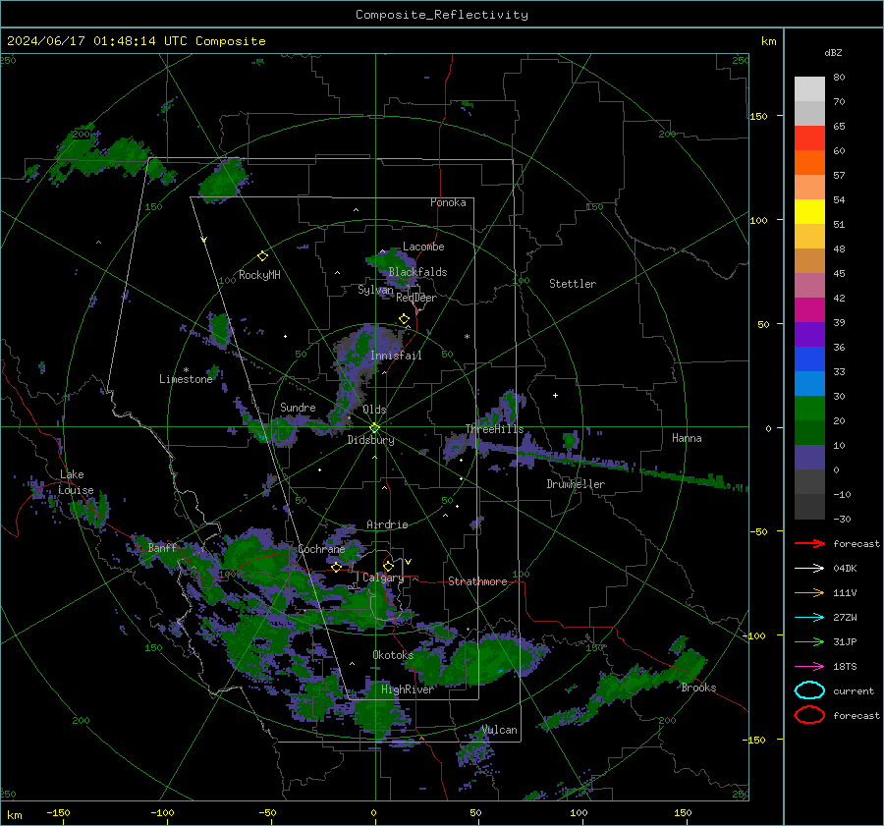Screen dimensions: 884x826
Task: Click the Lacombe city label
Action: (x=423, y=247)
